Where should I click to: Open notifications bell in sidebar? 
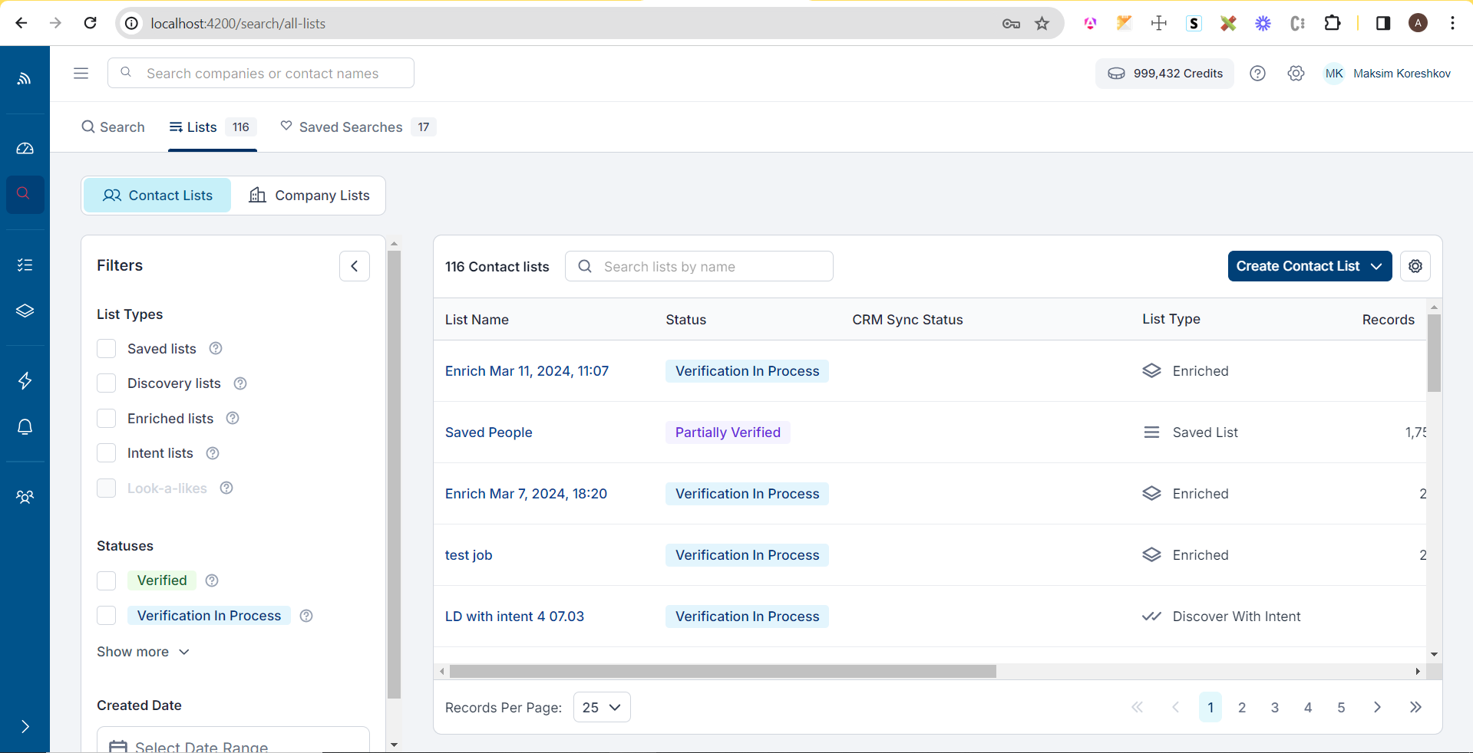click(x=25, y=427)
